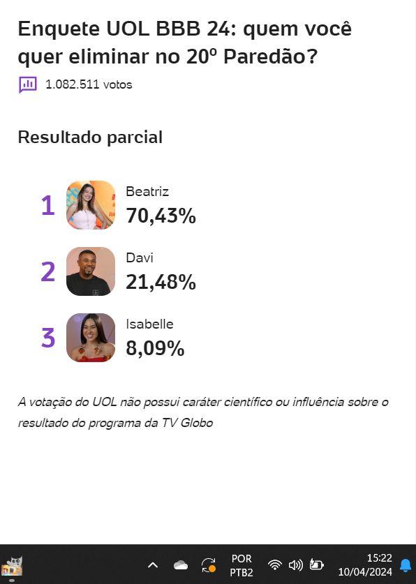Image resolution: width=416 pixels, height=584 pixels.
Task: Open the volume speaker icon
Action: [x=296, y=565]
